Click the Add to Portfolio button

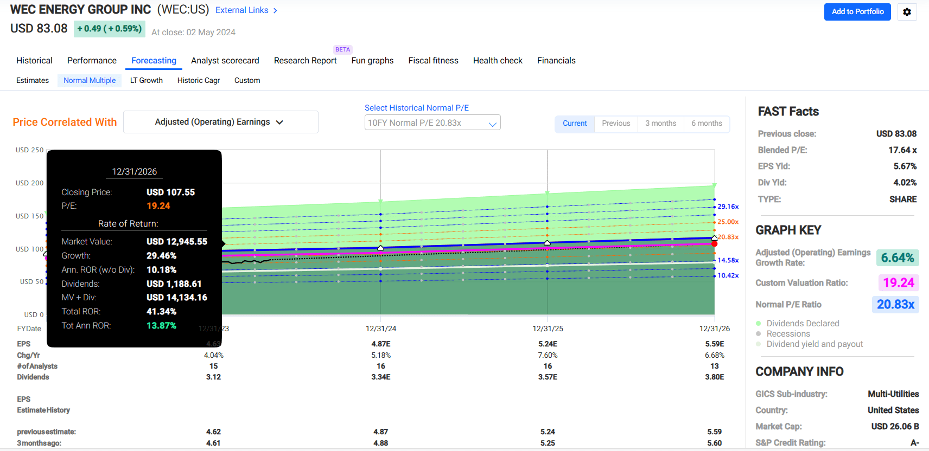tap(857, 12)
